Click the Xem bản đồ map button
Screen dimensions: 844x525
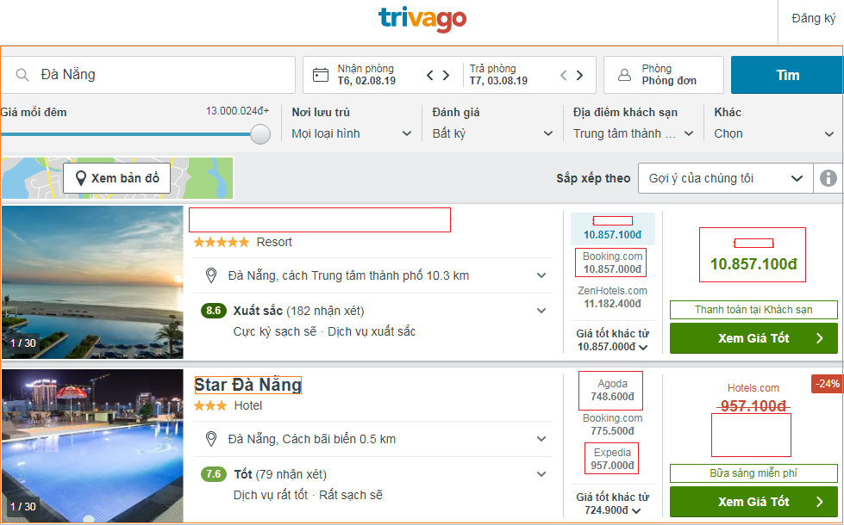116,178
